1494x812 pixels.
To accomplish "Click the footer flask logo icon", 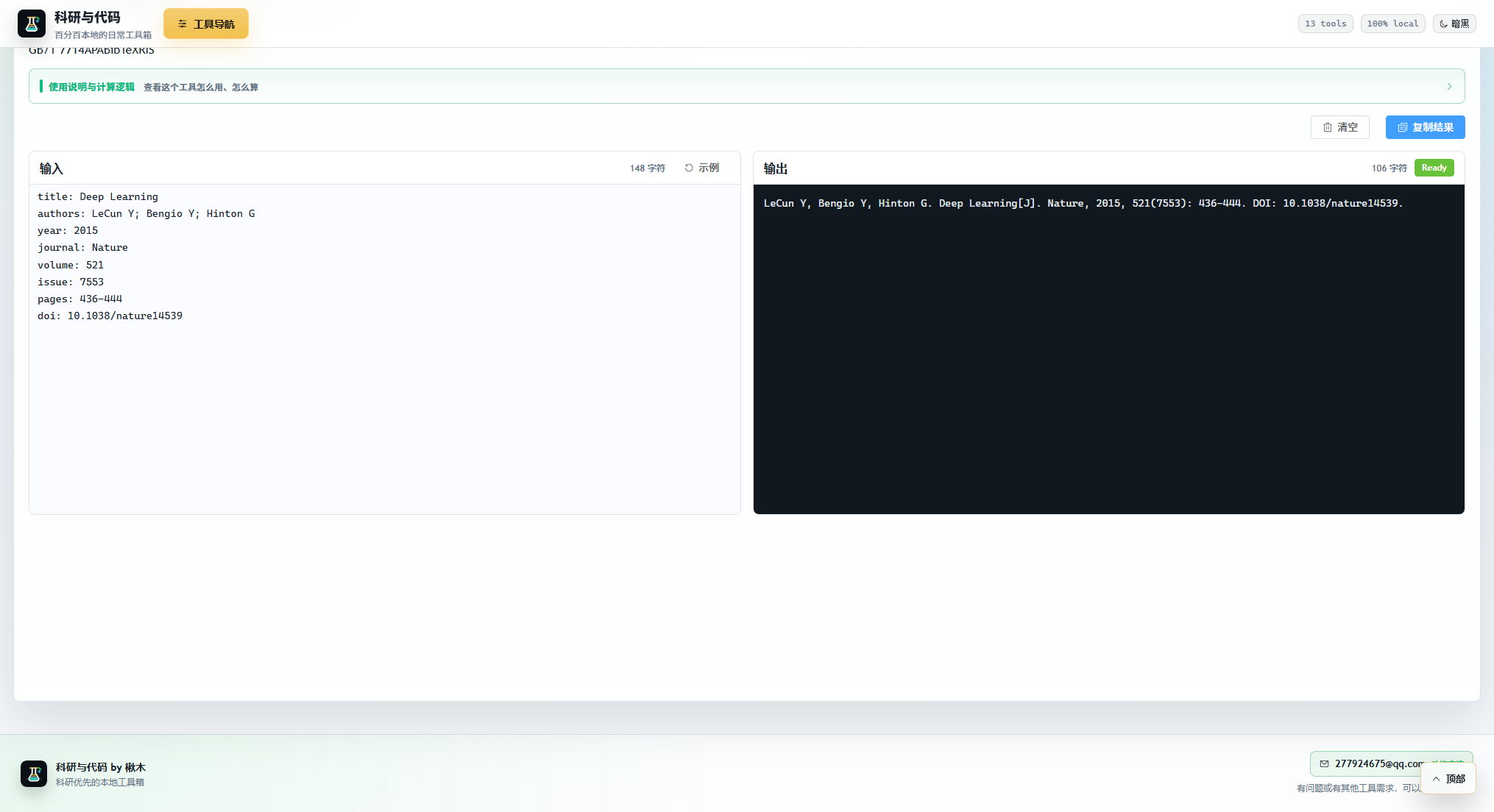I will coord(34,774).
